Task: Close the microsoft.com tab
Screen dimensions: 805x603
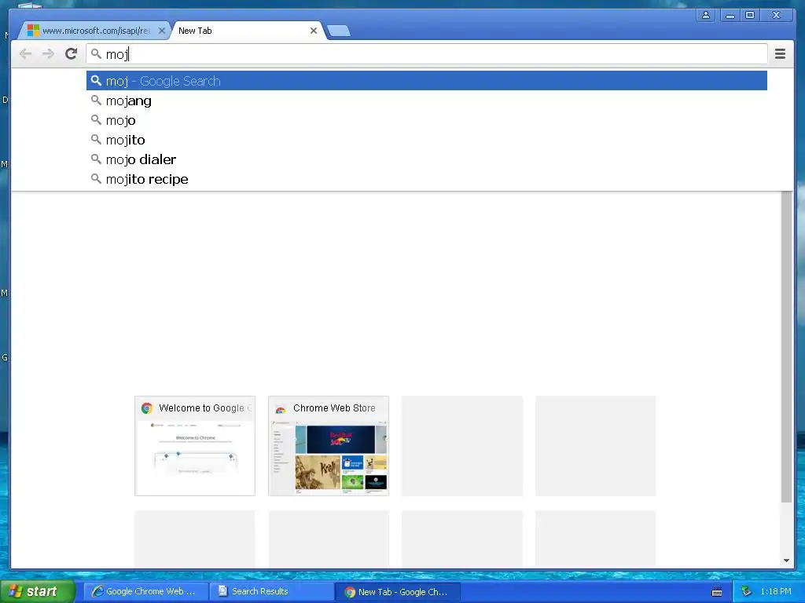Action: [x=162, y=31]
